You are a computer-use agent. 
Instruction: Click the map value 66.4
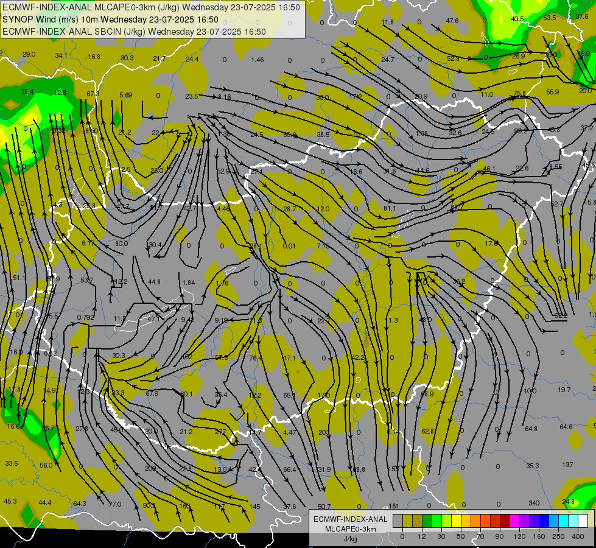[290, 469]
